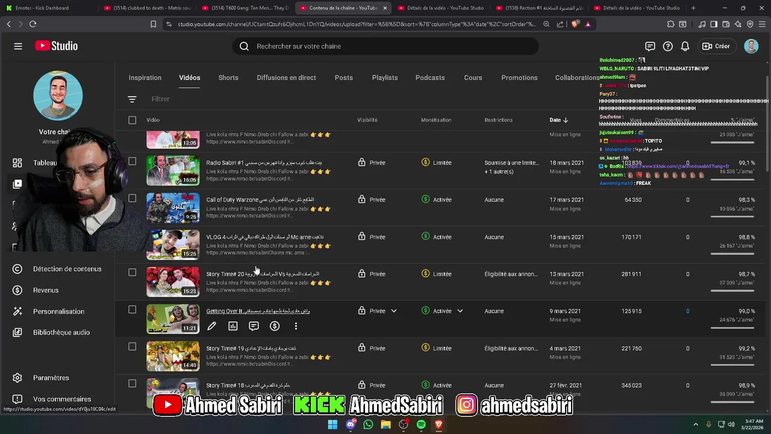Tick checkbox for Call of Duty Warzone video
This screenshot has height=434, width=771.
[133, 198]
